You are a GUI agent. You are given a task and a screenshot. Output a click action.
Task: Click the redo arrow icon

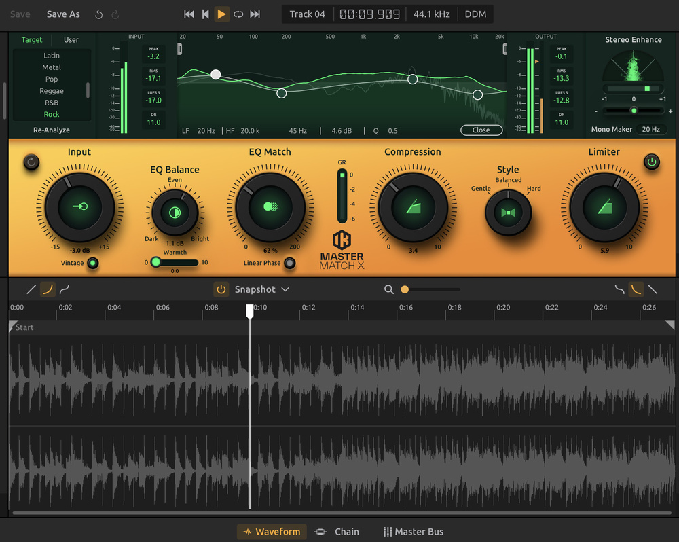(115, 14)
